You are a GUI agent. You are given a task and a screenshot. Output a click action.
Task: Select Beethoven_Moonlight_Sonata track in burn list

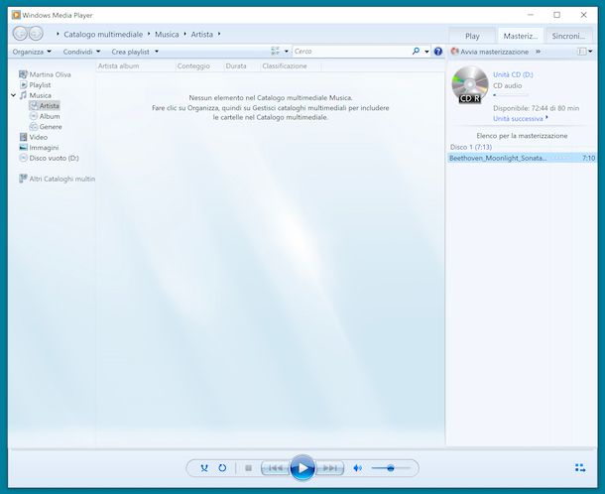click(522, 158)
